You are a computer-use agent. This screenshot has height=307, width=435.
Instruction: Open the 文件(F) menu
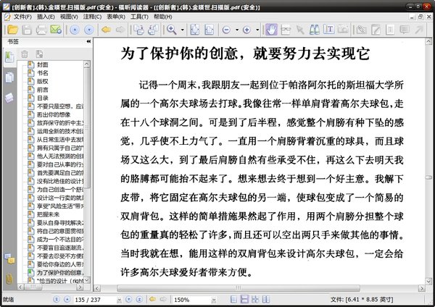(22, 15)
